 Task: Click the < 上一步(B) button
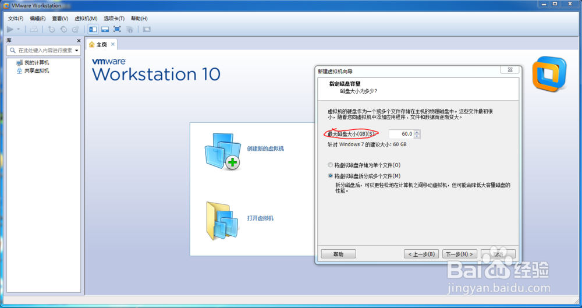[421, 254]
